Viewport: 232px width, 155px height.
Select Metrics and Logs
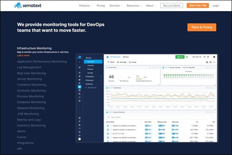click(x=29, y=120)
